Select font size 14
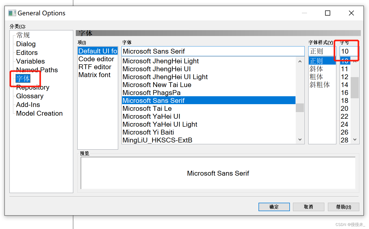369x229 pixels. pyautogui.click(x=345, y=85)
